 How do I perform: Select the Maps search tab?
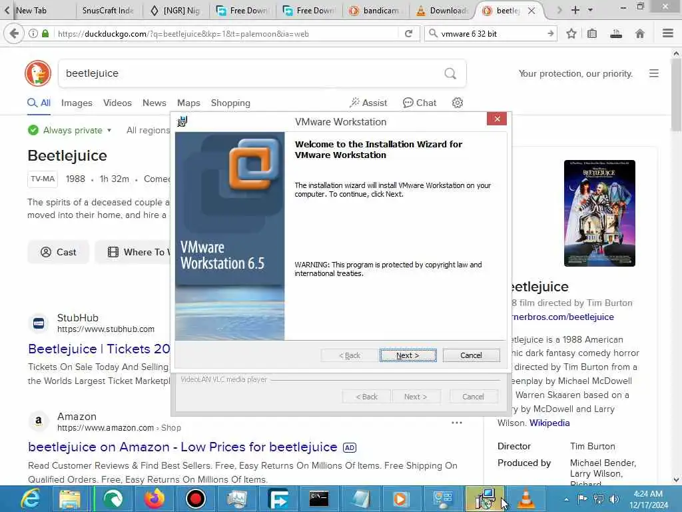pos(188,103)
